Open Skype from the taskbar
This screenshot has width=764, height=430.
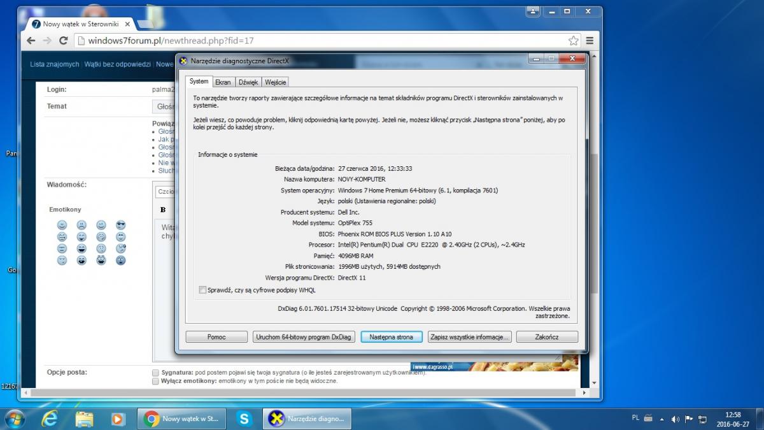pyautogui.click(x=244, y=419)
